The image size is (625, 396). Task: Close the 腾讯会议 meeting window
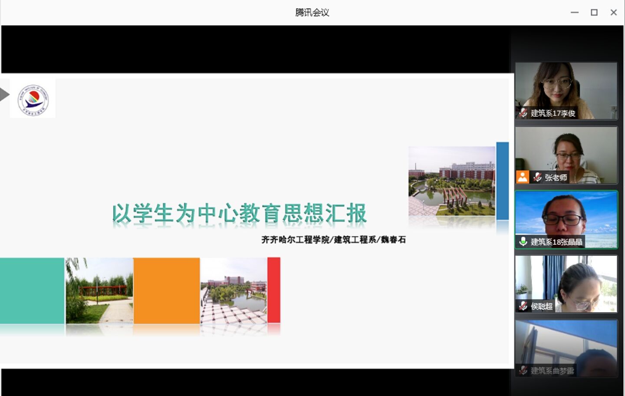[x=614, y=13]
